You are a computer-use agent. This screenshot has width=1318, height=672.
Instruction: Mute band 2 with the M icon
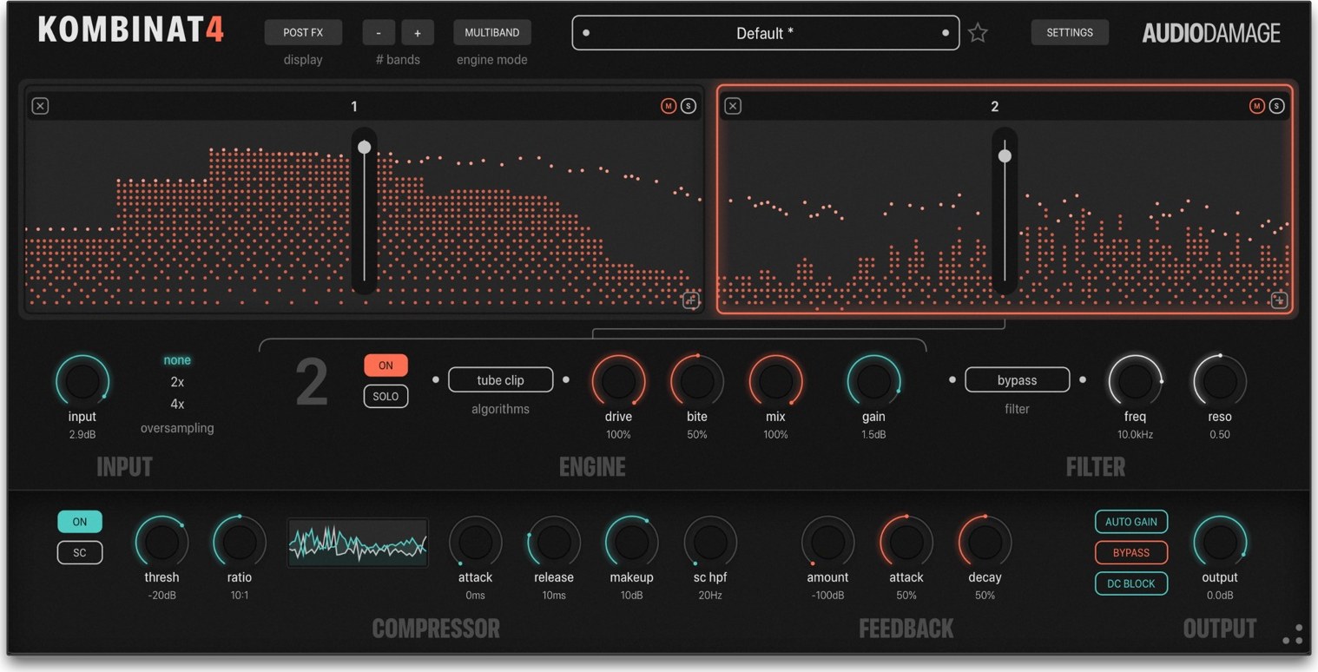tap(1256, 106)
